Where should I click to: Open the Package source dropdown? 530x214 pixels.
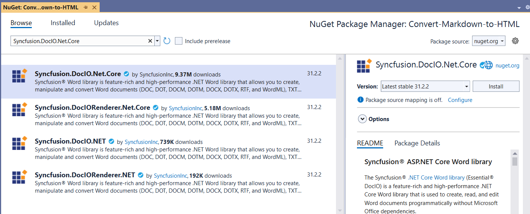(489, 41)
